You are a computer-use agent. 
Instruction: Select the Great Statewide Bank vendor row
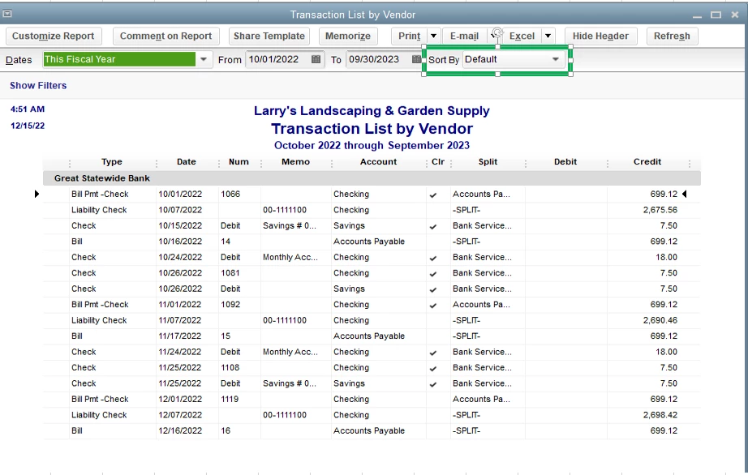pos(372,178)
